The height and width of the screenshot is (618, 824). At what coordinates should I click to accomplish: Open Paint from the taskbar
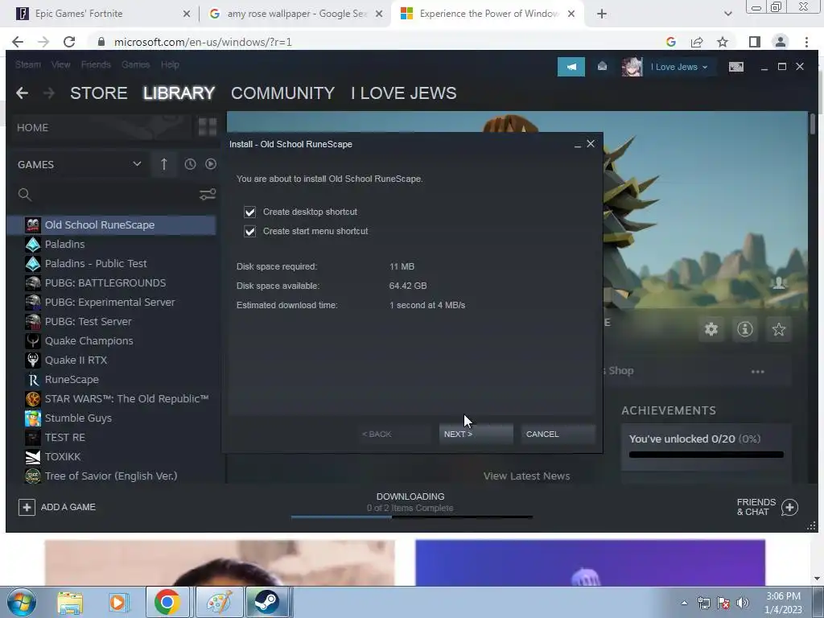[x=219, y=602]
